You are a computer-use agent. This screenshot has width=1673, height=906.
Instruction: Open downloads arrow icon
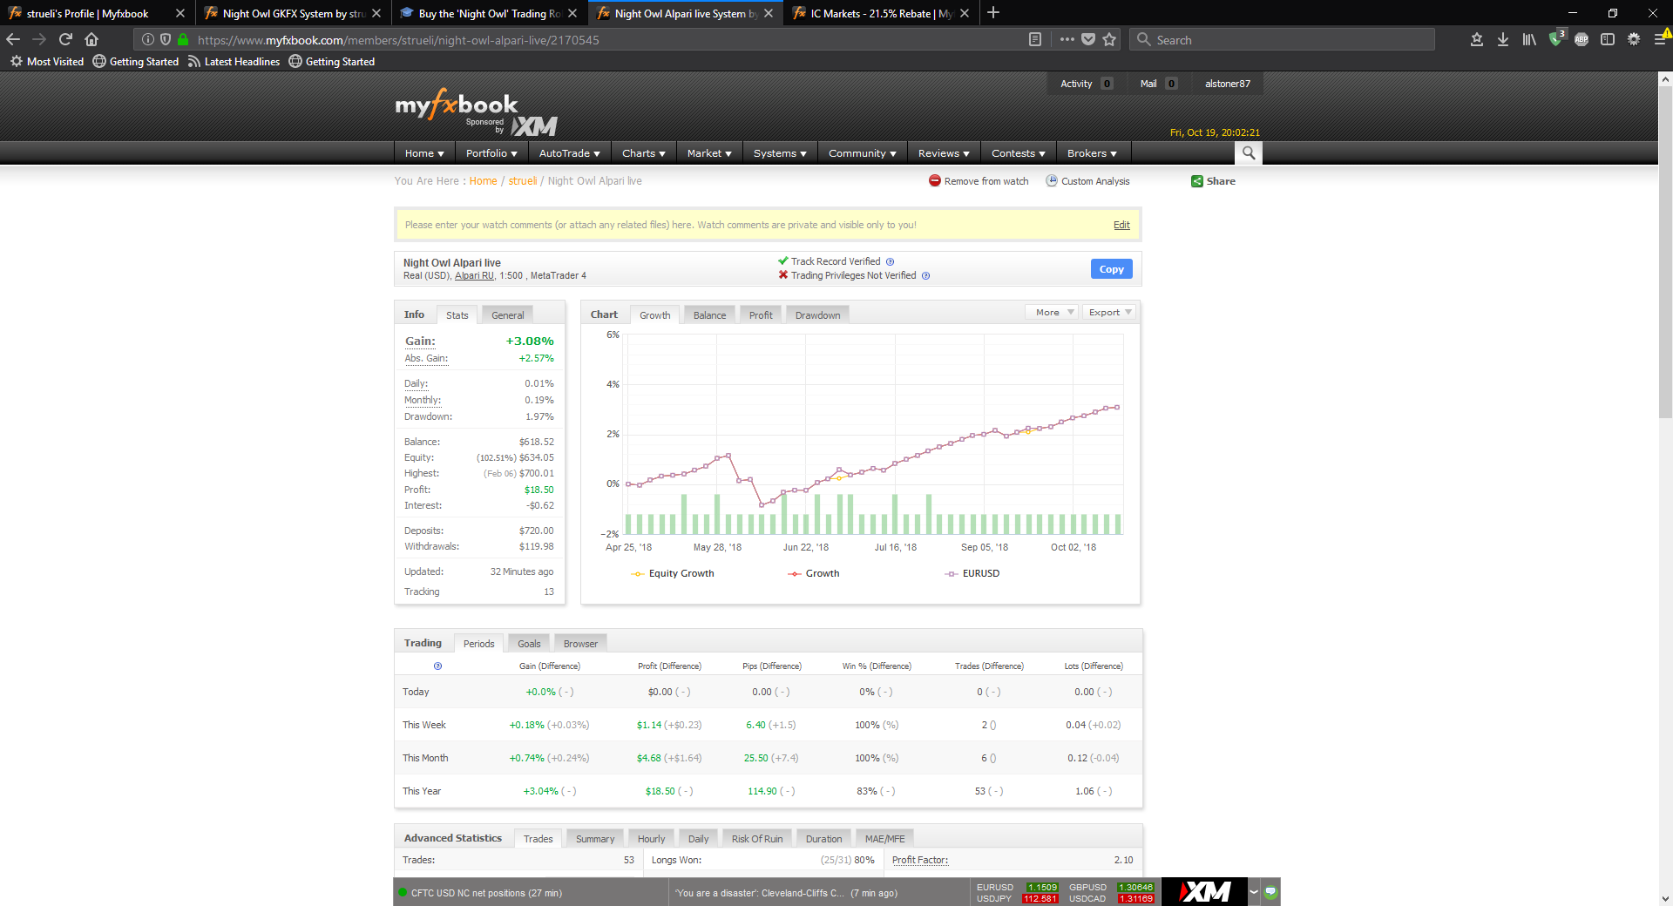coord(1503,39)
